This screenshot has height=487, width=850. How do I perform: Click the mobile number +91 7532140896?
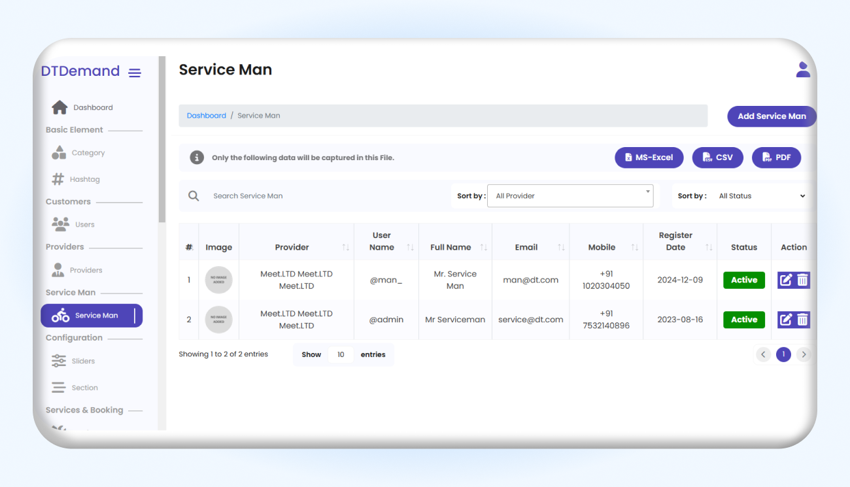[606, 320]
